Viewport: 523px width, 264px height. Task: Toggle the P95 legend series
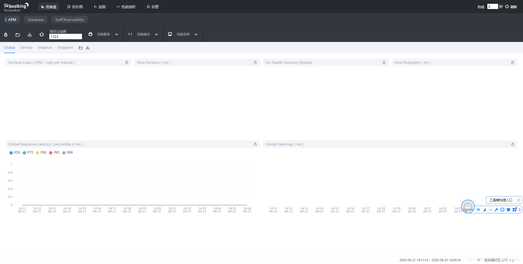54,153
